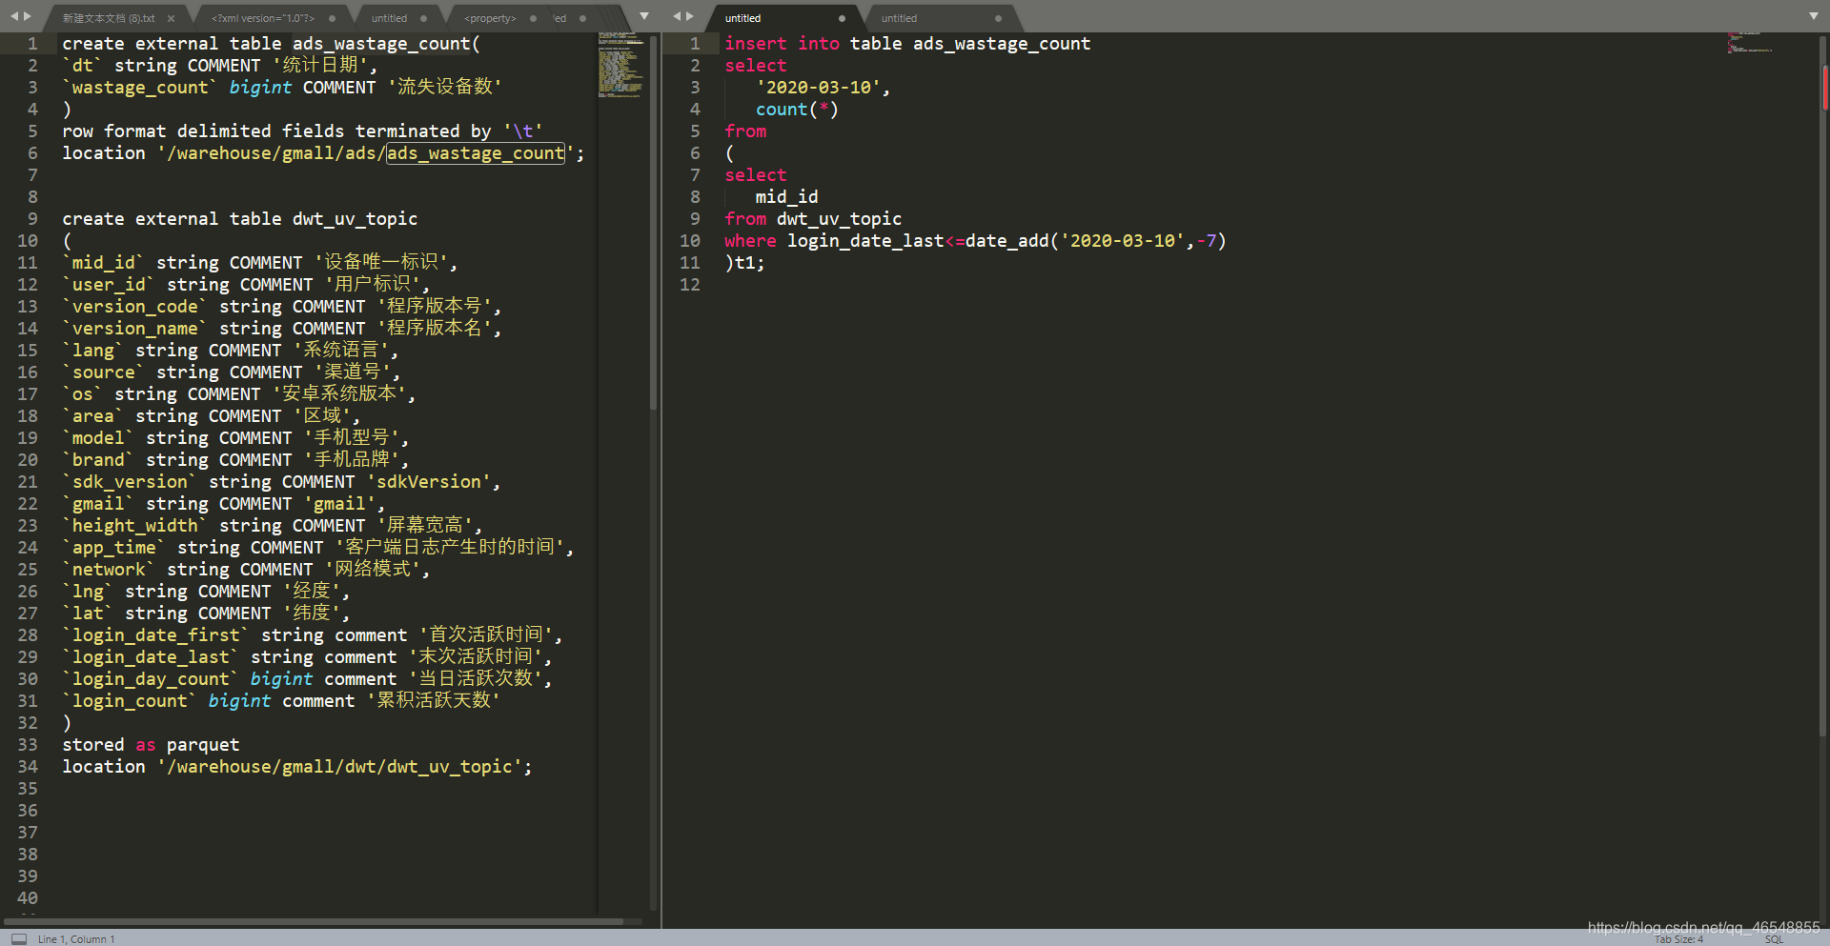Click the ')t1;' line
Image resolution: width=1830 pixels, height=946 pixels.
744,263
